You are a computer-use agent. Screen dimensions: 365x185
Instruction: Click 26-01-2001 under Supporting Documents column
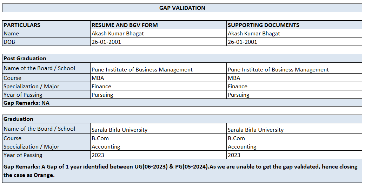click(242, 42)
